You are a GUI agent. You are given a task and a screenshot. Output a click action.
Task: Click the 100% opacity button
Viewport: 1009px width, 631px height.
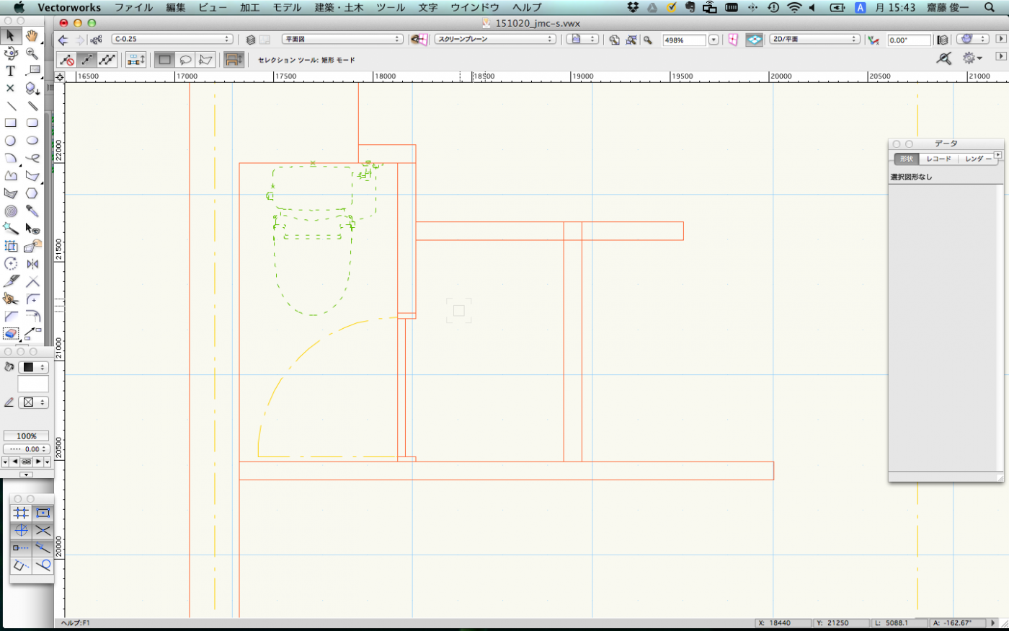click(27, 436)
